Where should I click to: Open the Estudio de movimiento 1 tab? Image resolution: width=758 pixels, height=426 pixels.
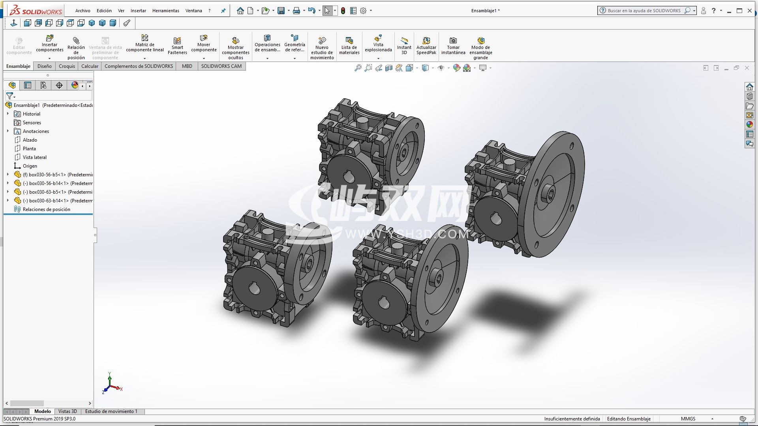pyautogui.click(x=111, y=411)
